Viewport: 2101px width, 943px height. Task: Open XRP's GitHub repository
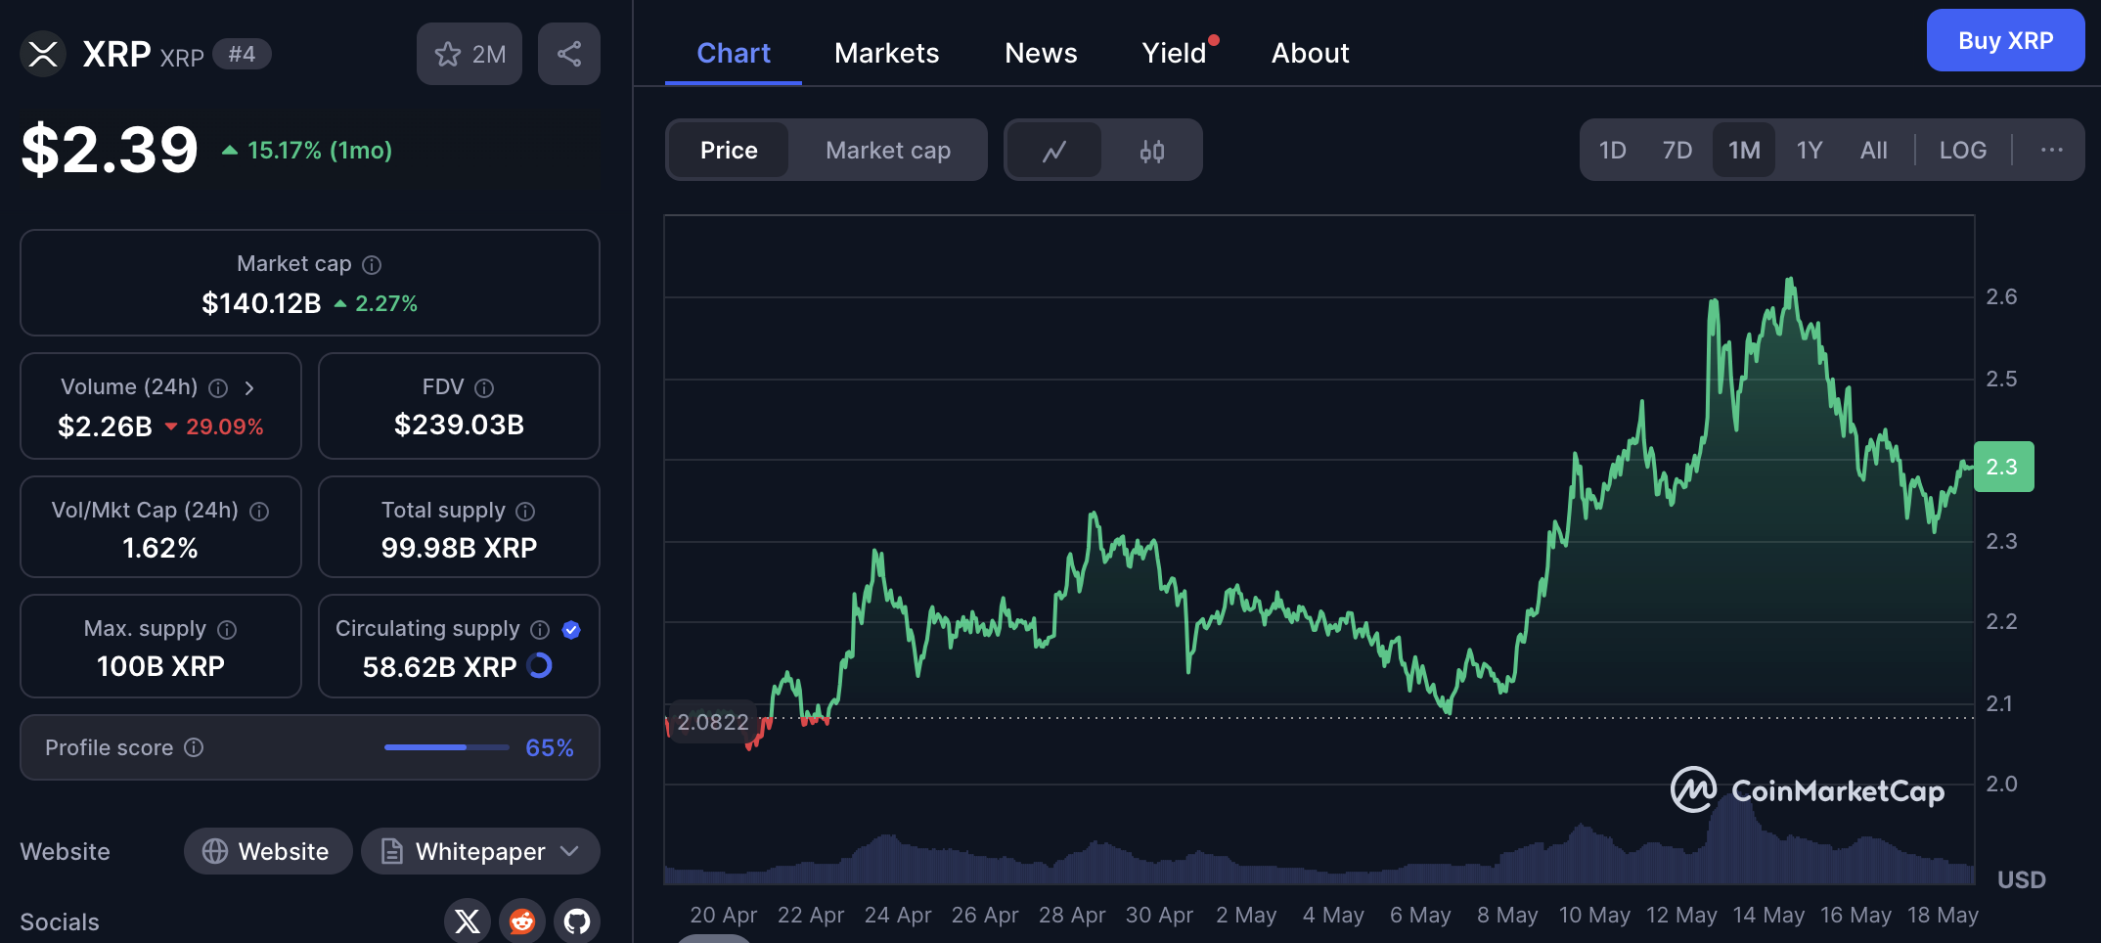576,921
